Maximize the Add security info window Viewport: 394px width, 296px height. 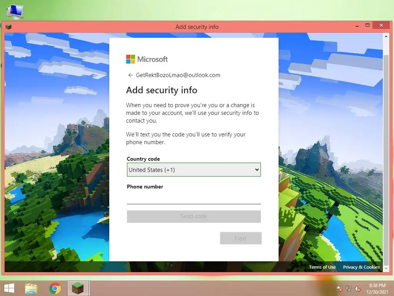tap(367, 25)
